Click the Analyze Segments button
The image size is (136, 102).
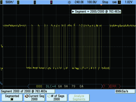click(79, 98)
